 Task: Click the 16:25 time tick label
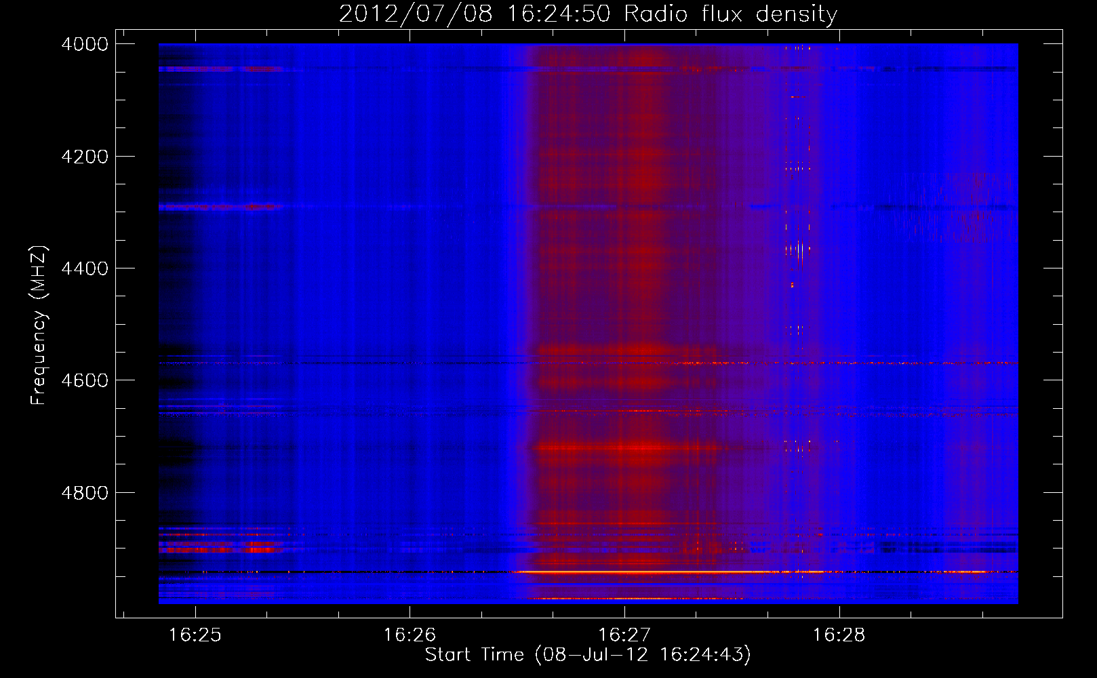point(195,635)
